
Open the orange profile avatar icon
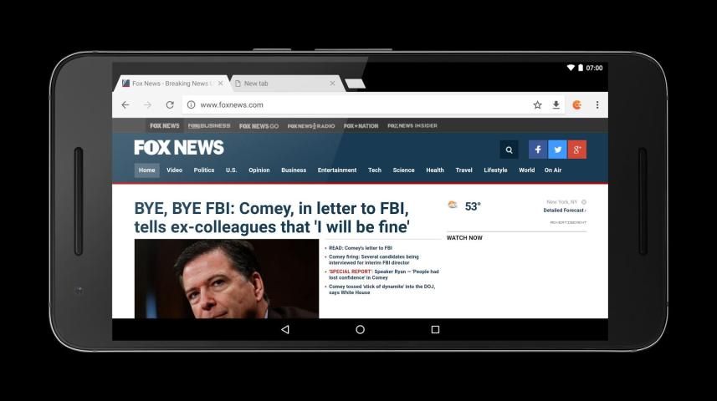(x=576, y=105)
